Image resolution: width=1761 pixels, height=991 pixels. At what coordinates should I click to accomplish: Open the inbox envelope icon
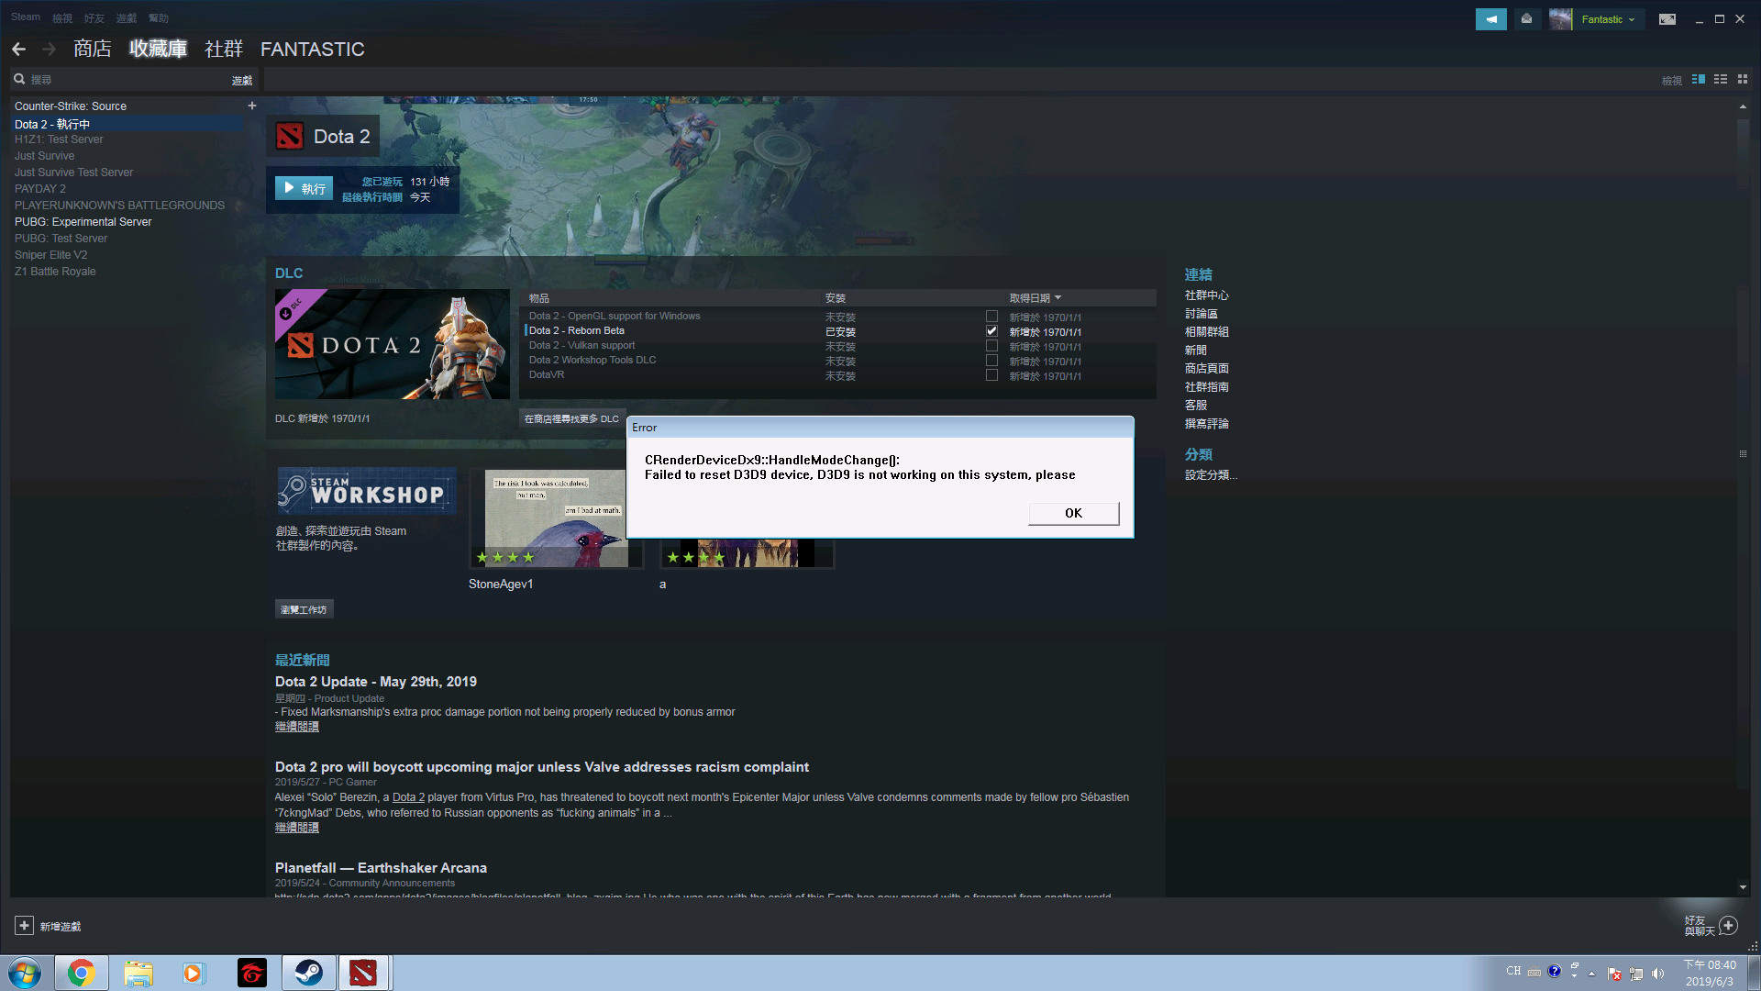pos(1526,19)
